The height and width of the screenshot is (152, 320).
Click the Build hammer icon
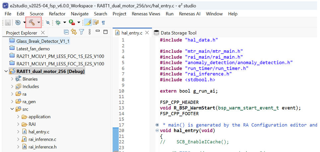(x=32, y=23)
